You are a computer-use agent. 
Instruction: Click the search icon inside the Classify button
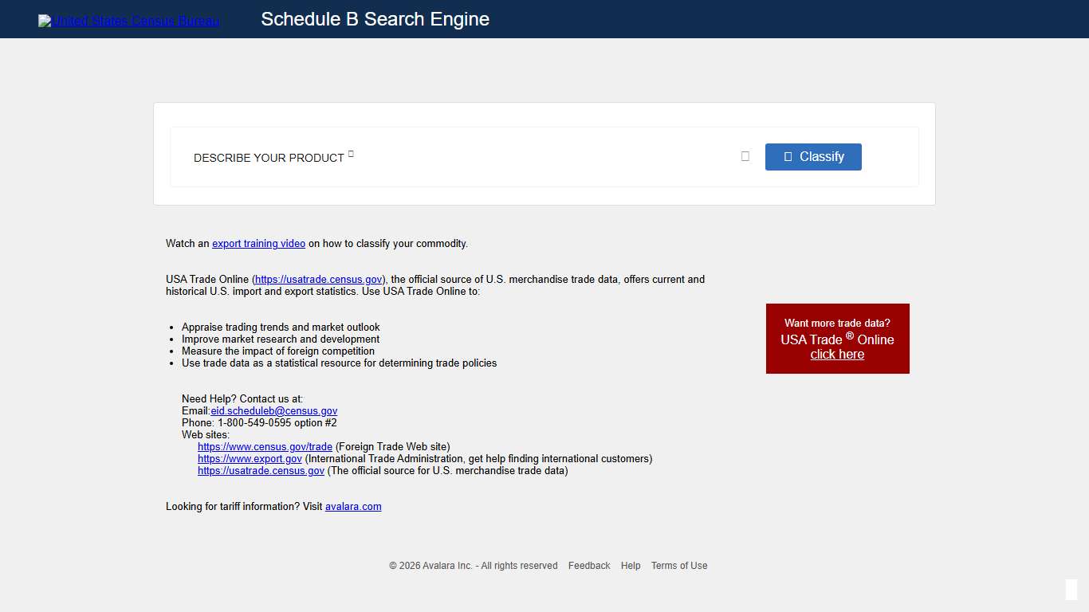tap(788, 156)
